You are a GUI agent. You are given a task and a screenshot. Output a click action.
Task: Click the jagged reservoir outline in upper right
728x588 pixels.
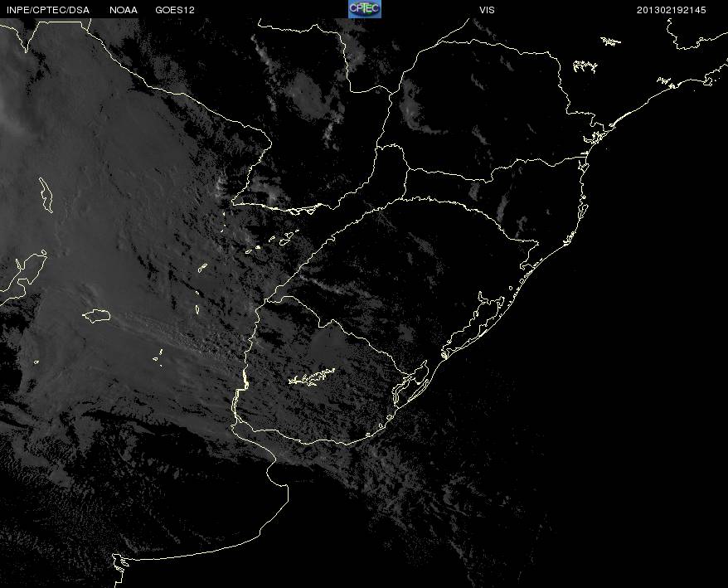click(585, 66)
